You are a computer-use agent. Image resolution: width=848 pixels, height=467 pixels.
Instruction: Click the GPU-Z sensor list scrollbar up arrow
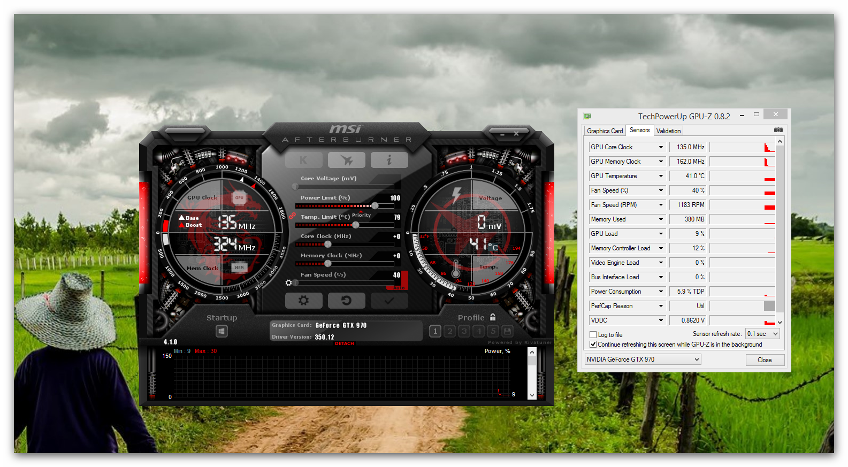click(x=780, y=141)
